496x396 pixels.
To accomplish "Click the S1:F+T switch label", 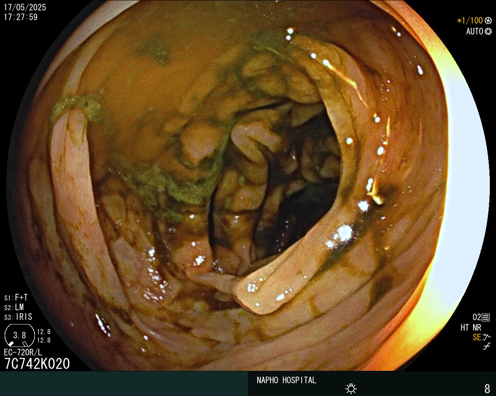I will click(16, 297).
